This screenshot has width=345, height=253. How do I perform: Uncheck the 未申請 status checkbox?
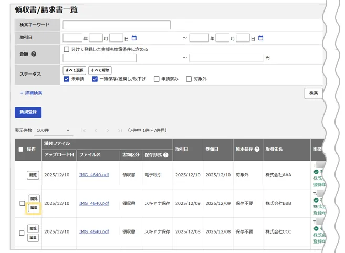pos(66,79)
